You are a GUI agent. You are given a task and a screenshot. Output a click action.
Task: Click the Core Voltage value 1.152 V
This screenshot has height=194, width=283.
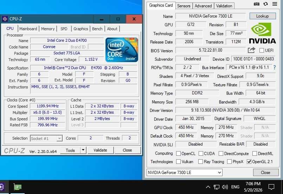tap(91, 59)
